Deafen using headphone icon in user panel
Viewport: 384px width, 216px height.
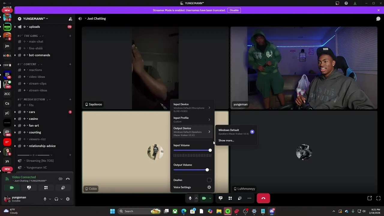(56, 199)
